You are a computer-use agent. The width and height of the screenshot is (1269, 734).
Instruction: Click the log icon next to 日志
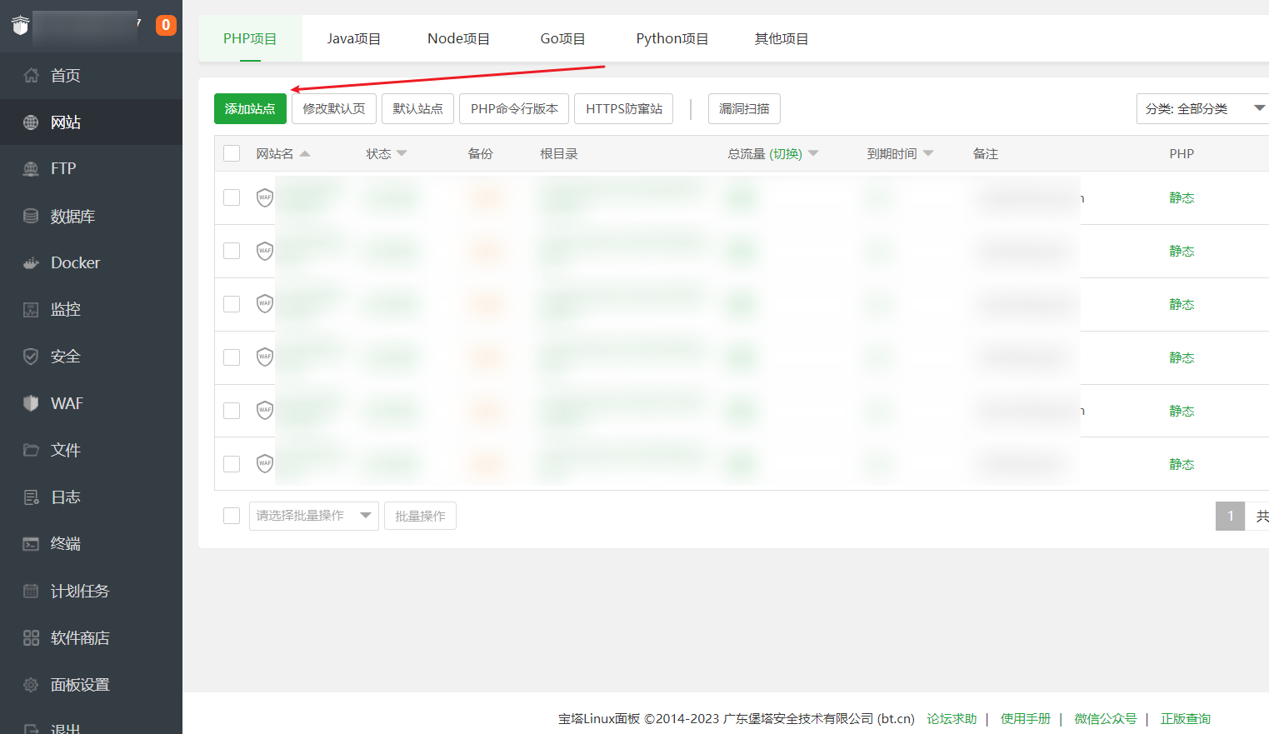tap(31, 497)
